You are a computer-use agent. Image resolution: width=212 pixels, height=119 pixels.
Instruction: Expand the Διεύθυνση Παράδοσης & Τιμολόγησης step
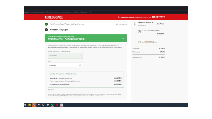[67, 24]
